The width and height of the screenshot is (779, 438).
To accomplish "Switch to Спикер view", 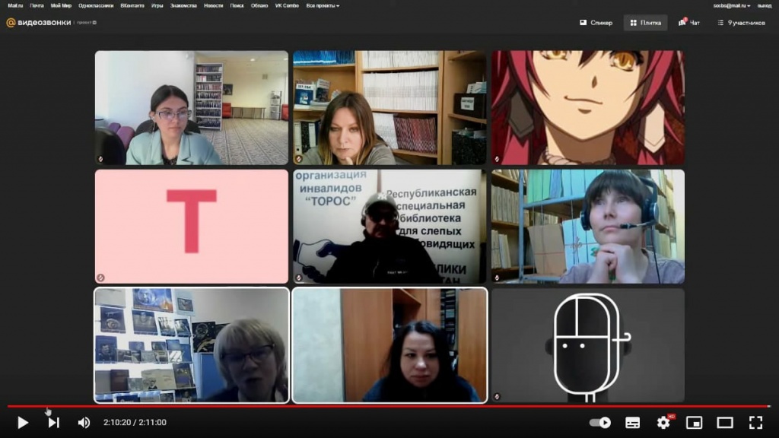I will (596, 23).
